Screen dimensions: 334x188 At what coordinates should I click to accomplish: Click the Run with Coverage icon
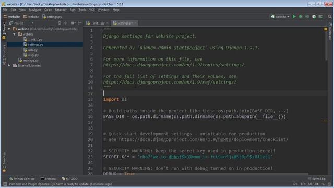tap(307, 17)
